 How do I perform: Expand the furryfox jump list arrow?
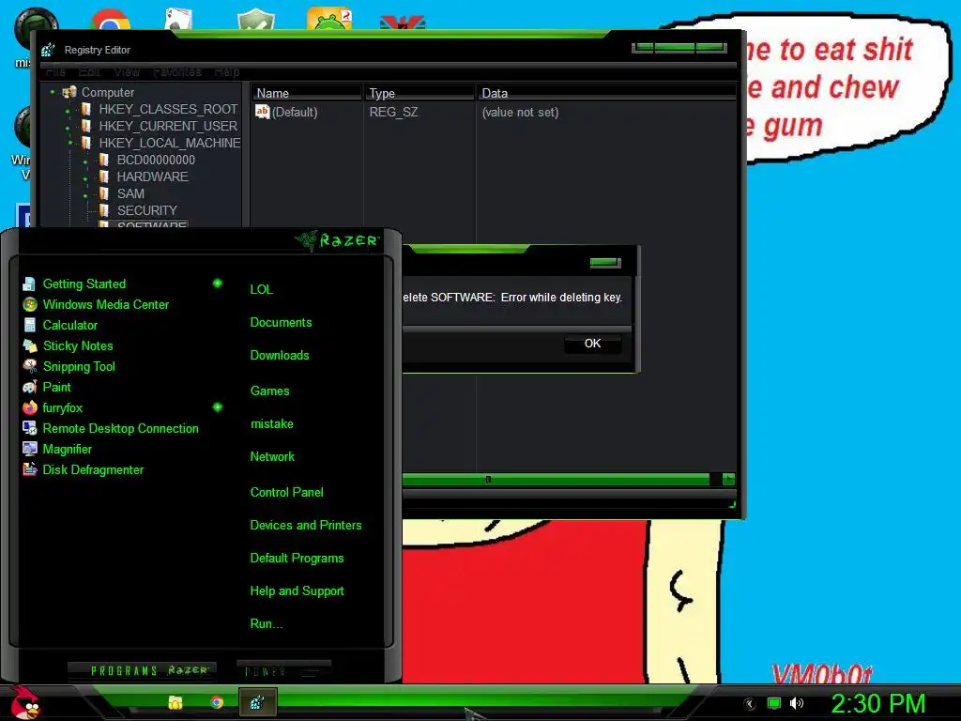coord(218,407)
